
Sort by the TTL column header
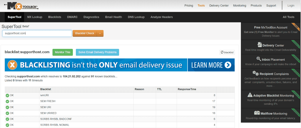tap(159, 89)
